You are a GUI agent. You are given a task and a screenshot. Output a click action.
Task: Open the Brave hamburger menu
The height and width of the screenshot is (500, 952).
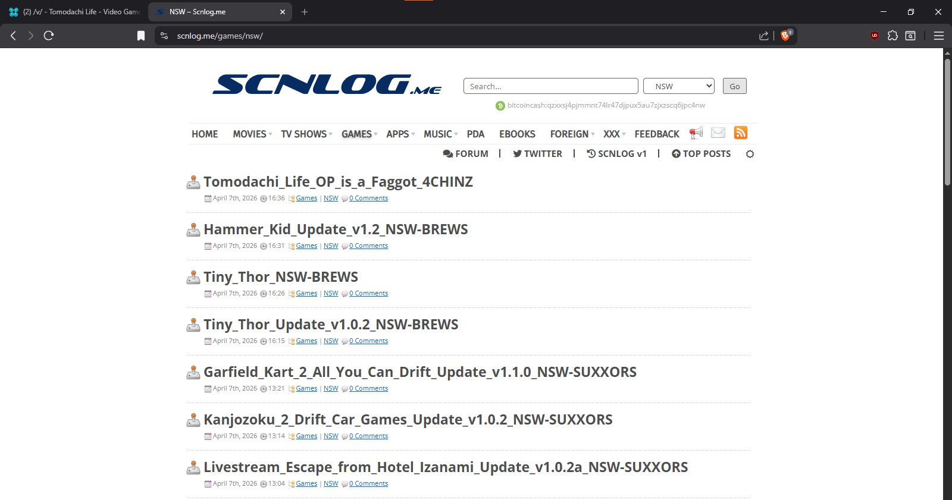[x=939, y=36]
